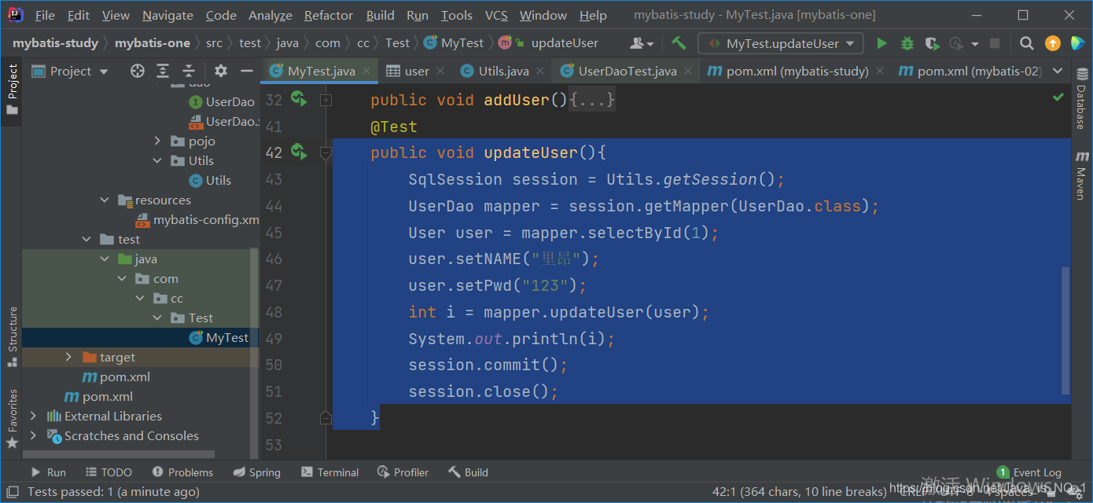Expand the folded addUser method
This screenshot has height=503, width=1093.
click(x=591, y=100)
